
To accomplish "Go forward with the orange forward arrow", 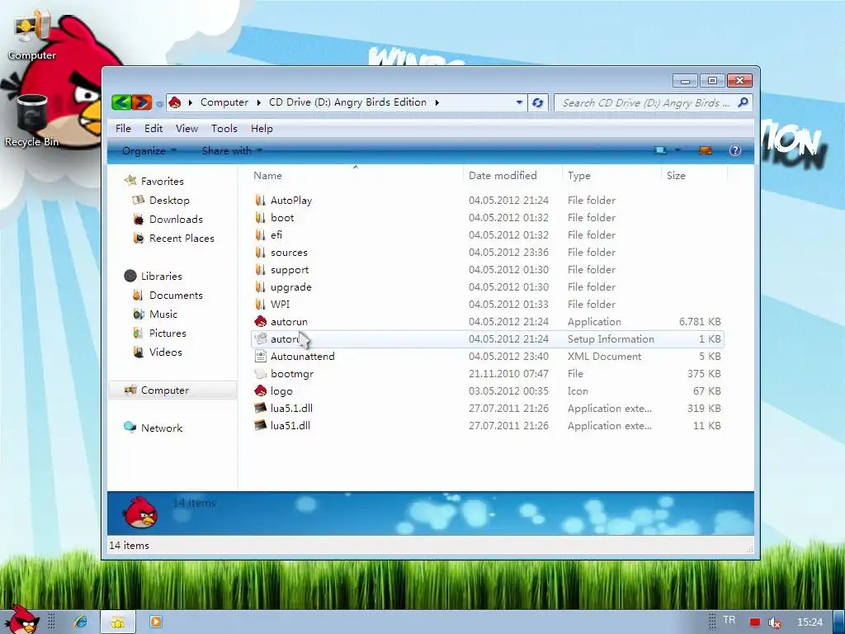I will [x=142, y=102].
